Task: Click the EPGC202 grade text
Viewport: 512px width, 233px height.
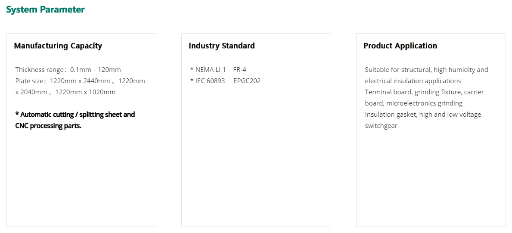Action: 247,81
